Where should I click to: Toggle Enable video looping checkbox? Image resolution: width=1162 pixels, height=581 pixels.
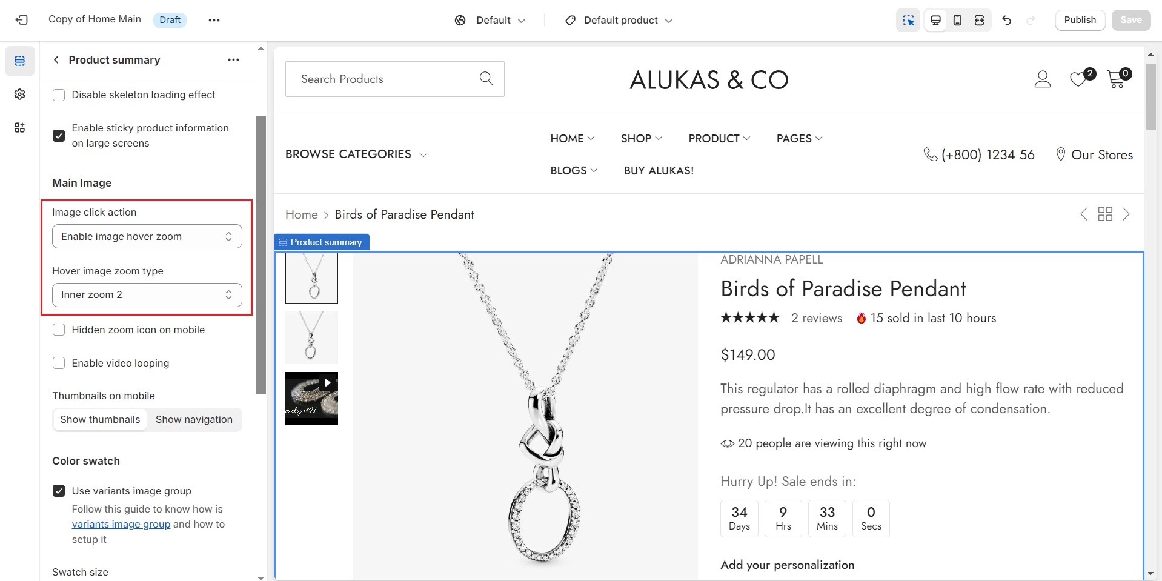59,364
